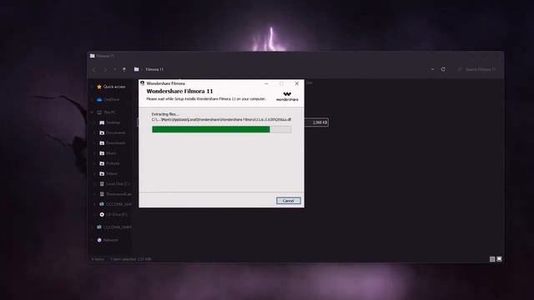Go back in Explorer navigation
The width and height of the screenshot is (534, 300).
[x=94, y=69]
